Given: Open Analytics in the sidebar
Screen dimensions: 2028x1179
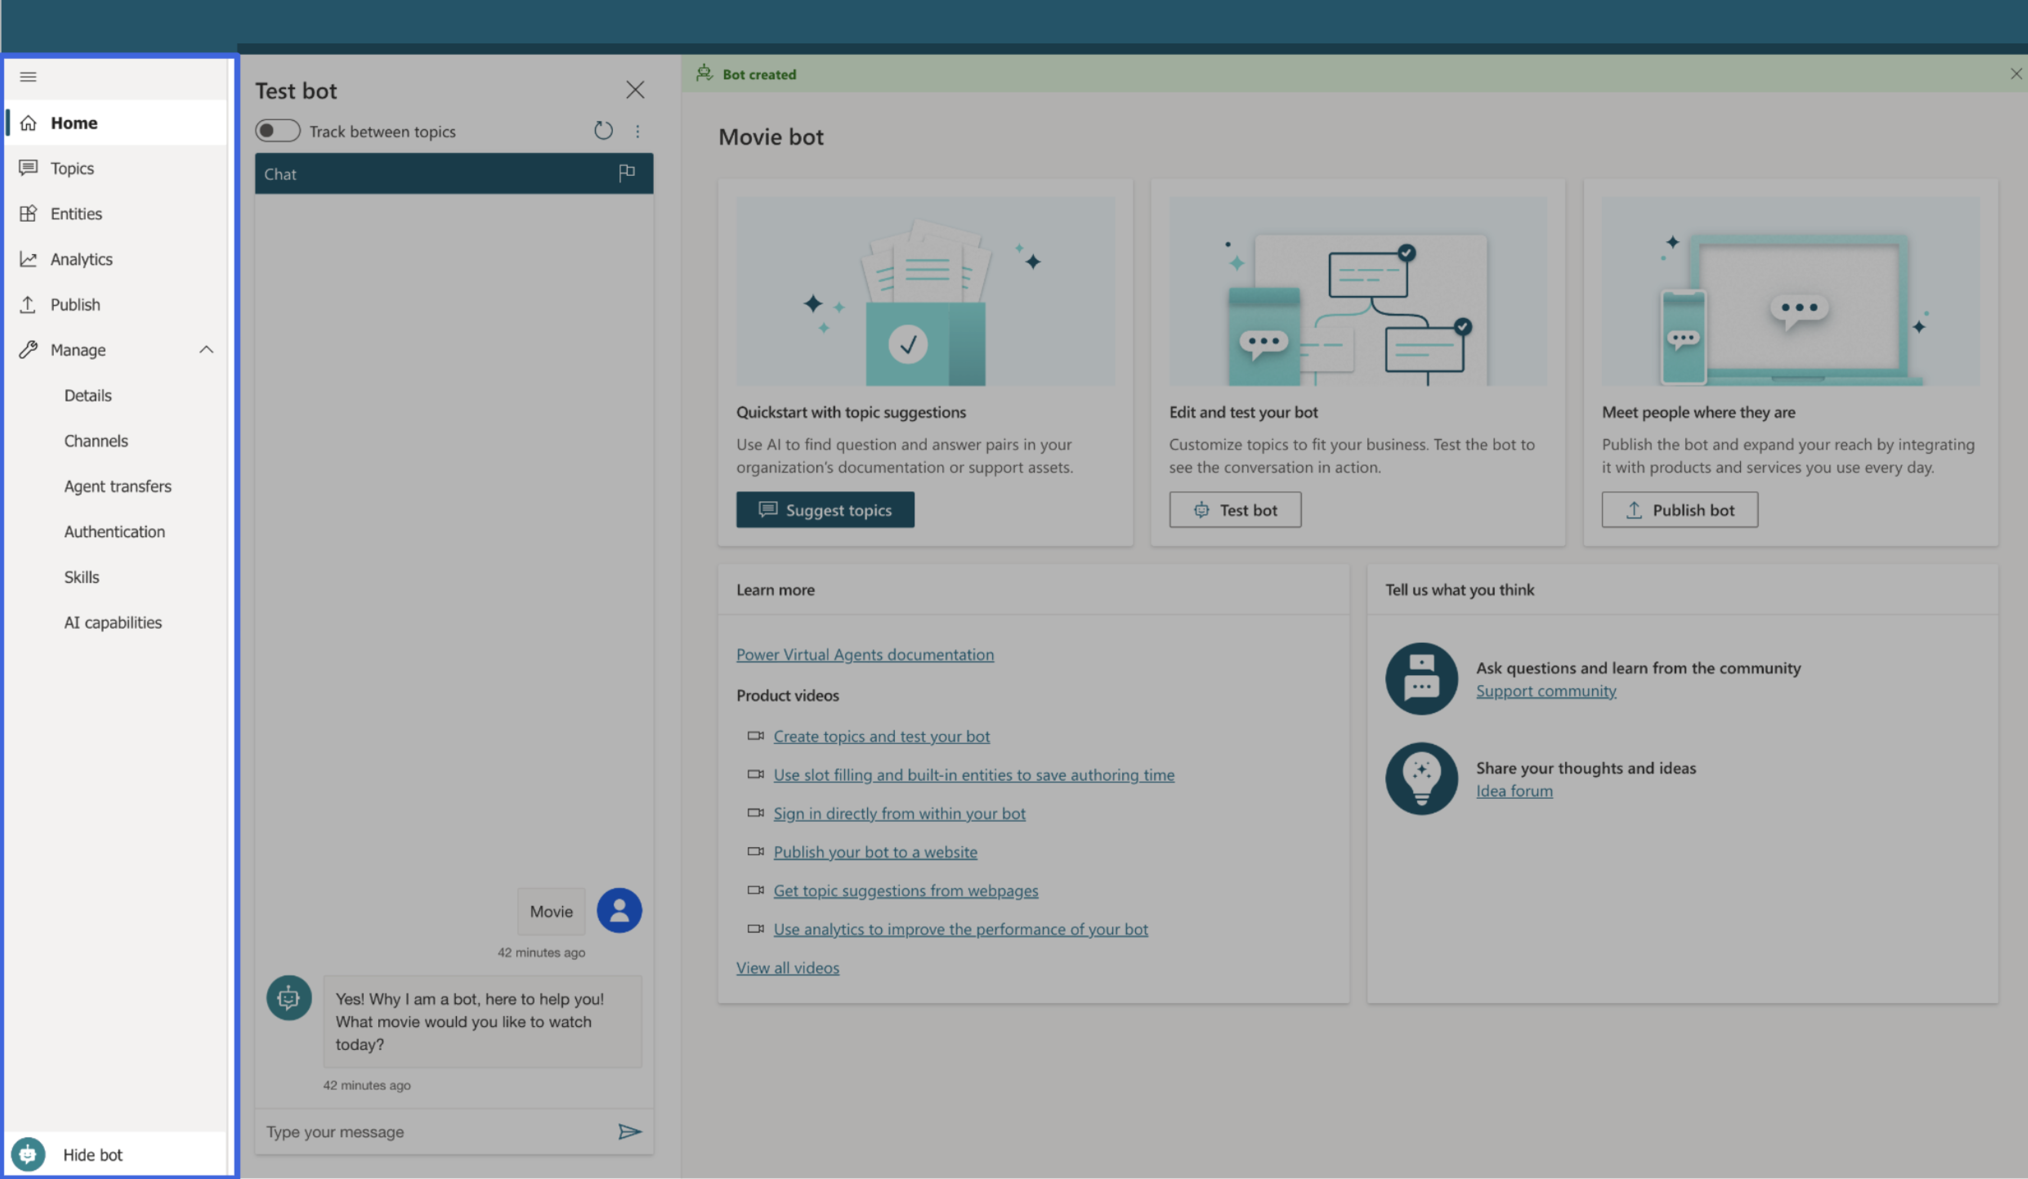Looking at the screenshot, I should click(116, 258).
